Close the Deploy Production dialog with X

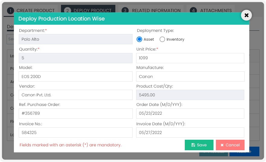246,15
